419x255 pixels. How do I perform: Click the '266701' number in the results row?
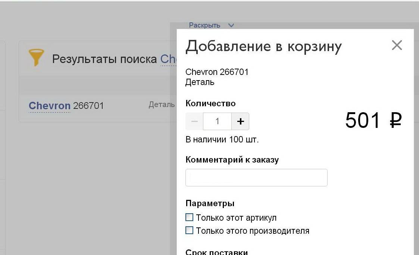coord(88,106)
